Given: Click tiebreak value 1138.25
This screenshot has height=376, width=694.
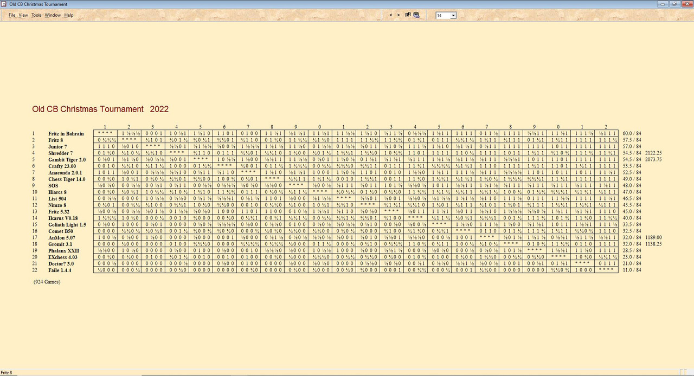Looking at the screenshot, I should pos(653,244).
